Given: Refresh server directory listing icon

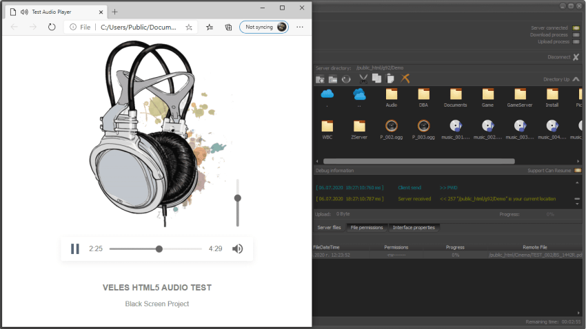Looking at the screenshot, I should (346, 78).
